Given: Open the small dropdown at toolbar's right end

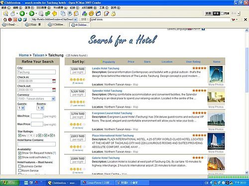Looking at the screenshot, I should [x=239, y=13].
